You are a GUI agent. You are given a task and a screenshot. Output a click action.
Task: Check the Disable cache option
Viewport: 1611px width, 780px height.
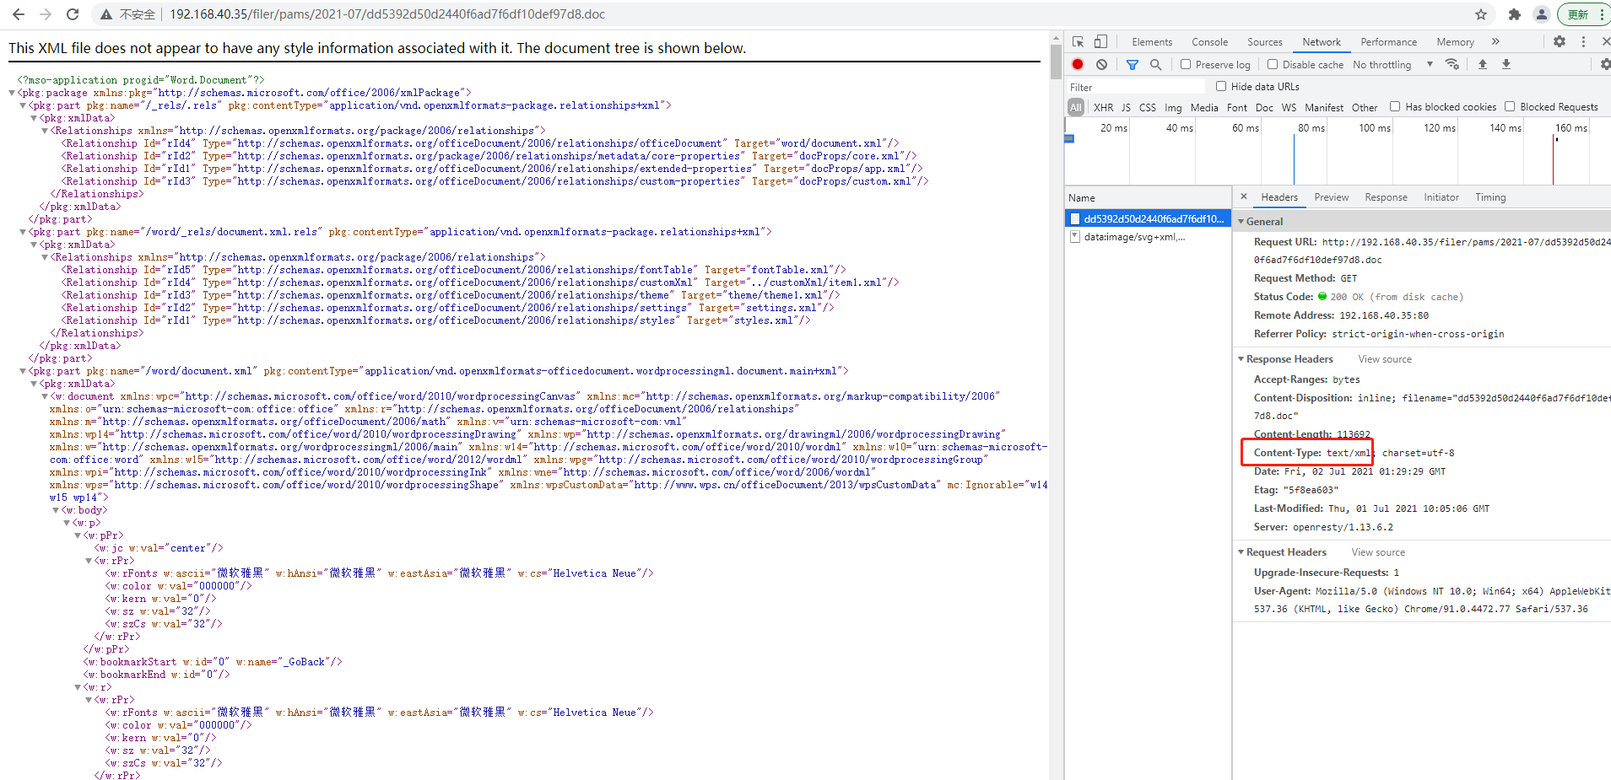[x=1273, y=64]
